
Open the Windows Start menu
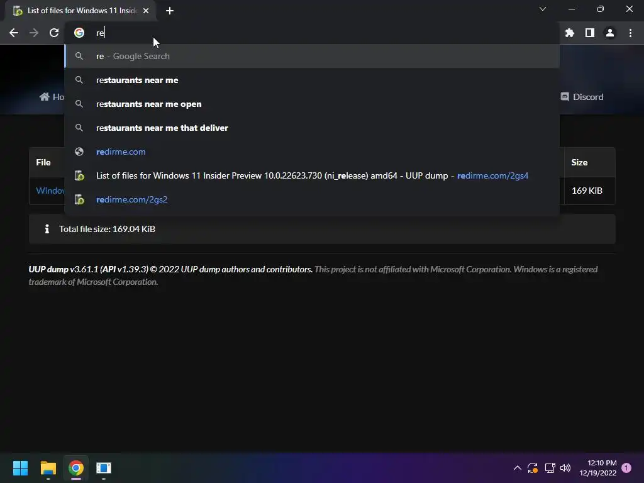coord(20,468)
